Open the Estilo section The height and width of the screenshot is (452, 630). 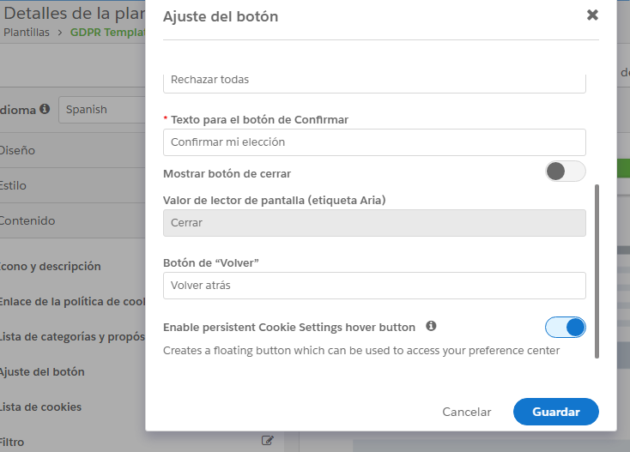15,185
